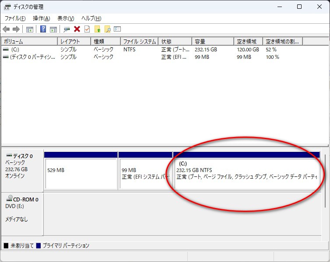The width and height of the screenshot is (330, 262).
Task: Open the 操作(A) menu
Action: [x=42, y=18]
